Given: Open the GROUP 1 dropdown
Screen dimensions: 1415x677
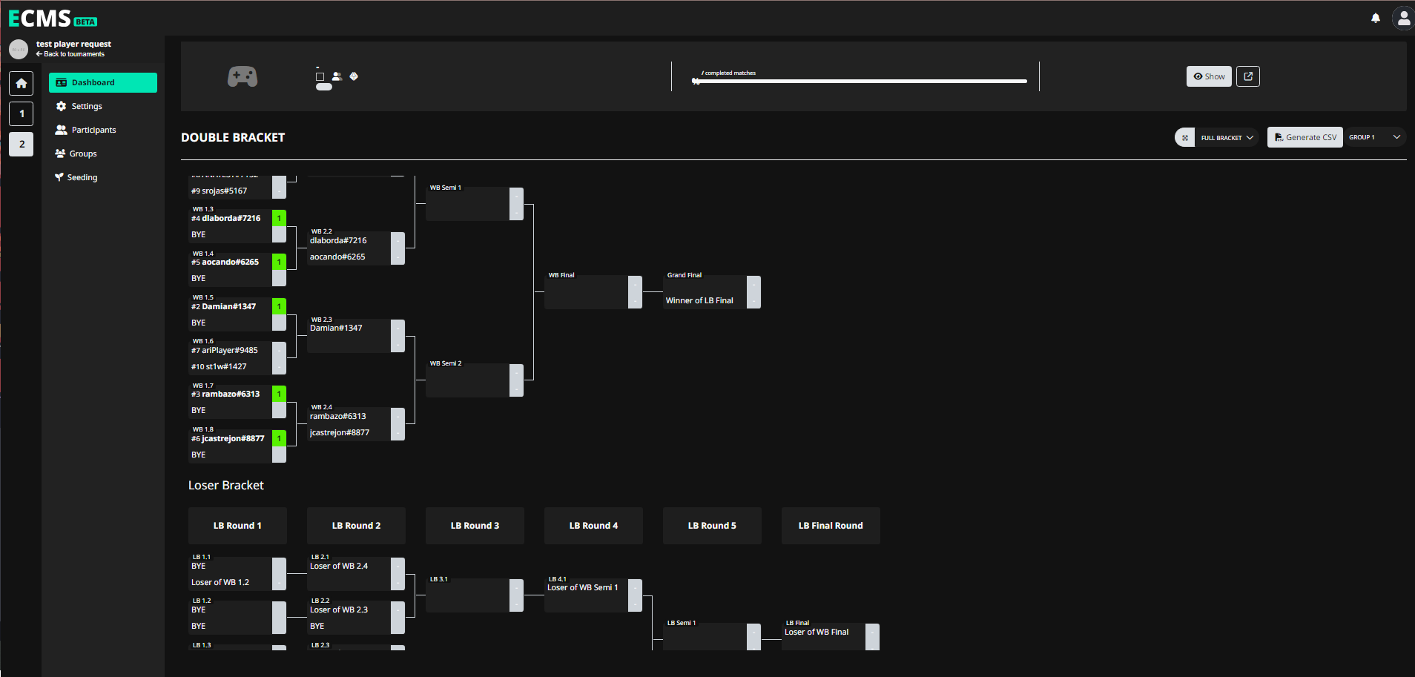Looking at the screenshot, I should coord(1374,137).
